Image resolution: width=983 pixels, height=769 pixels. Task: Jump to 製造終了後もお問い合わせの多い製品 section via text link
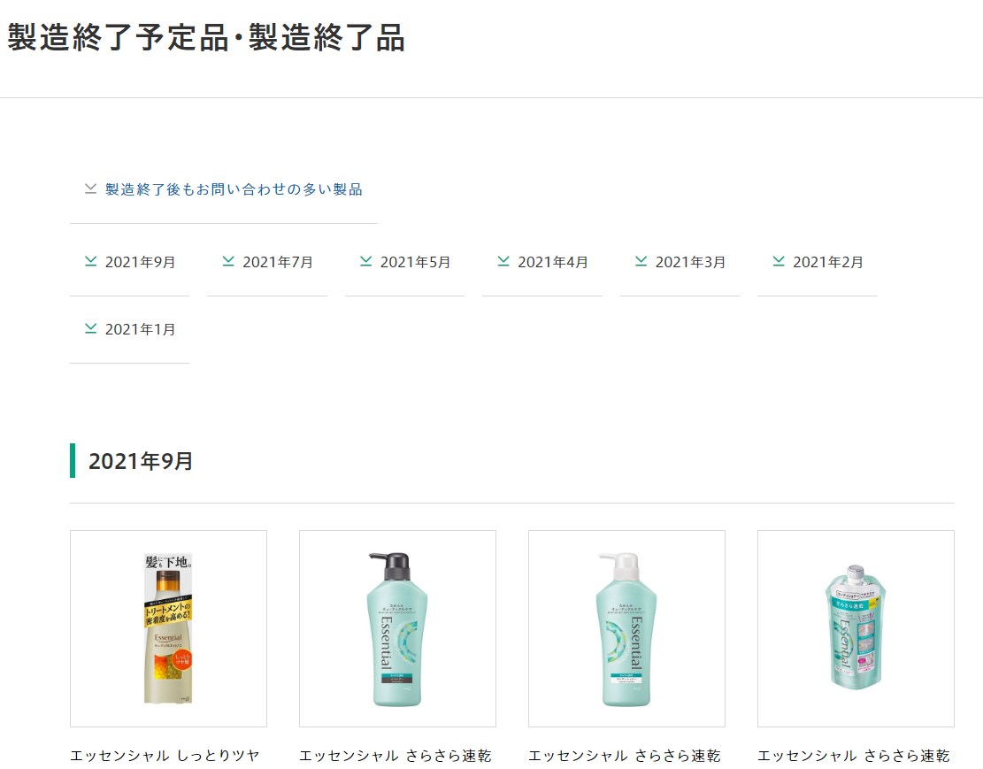234,189
